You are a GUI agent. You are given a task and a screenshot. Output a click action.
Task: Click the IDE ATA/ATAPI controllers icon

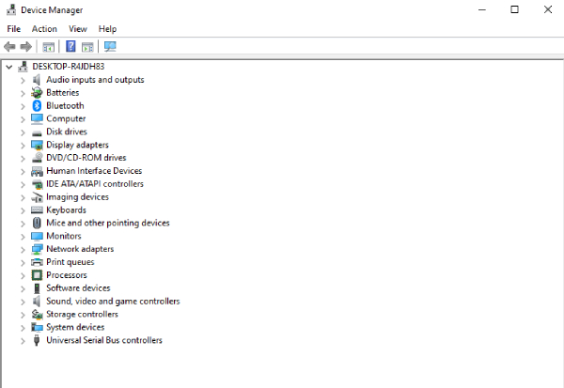[37, 184]
